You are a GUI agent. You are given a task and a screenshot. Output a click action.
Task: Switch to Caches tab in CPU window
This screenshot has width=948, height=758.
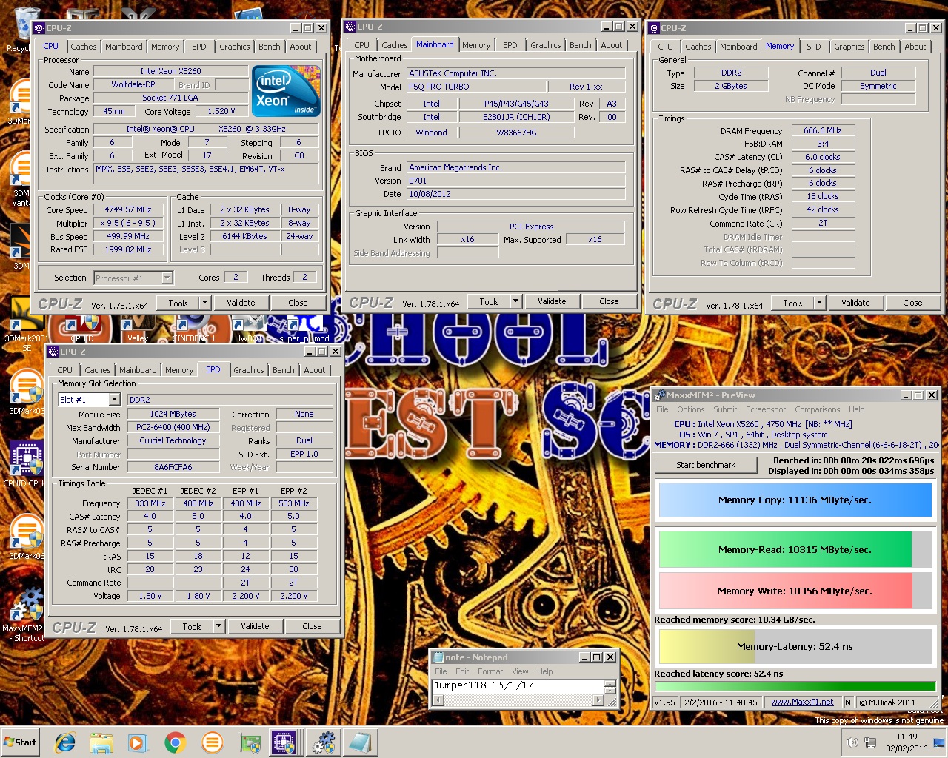tap(84, 47)
